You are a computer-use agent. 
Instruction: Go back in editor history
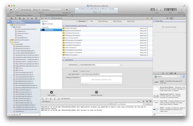[46, 18]
